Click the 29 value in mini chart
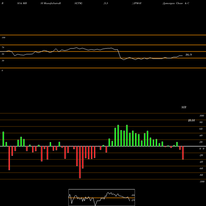The image size is (206, 206). [133, 200]
